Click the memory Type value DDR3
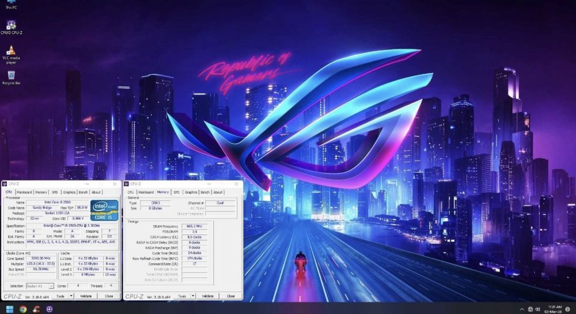Image resolution: width=576 pixels, height=314 pixels. coord(156,203)
